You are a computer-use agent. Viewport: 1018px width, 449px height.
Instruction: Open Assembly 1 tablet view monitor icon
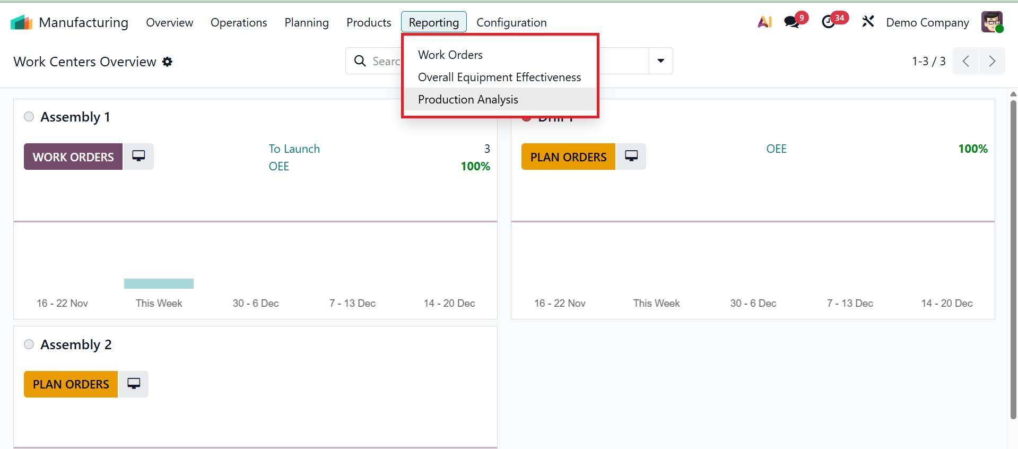tap(138, 157)
